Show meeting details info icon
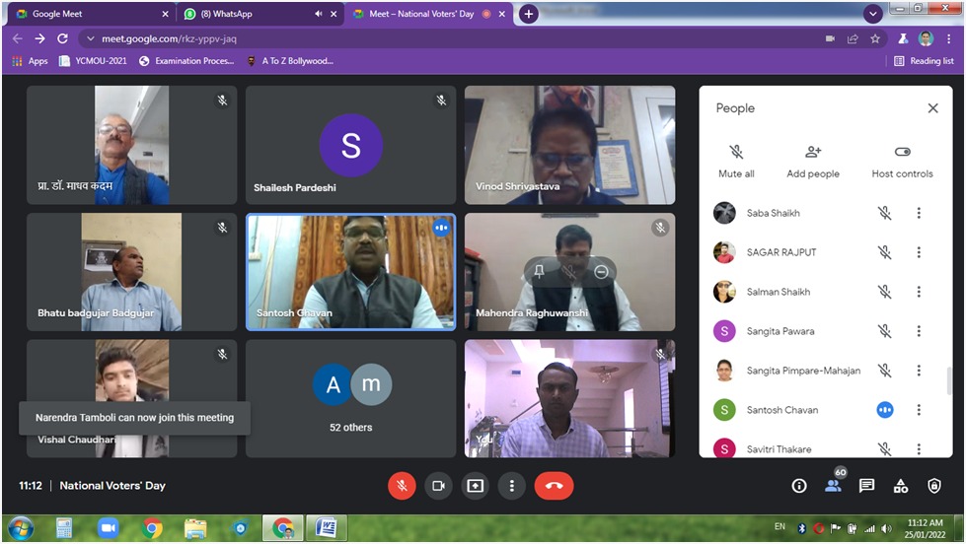 point(799,486)
